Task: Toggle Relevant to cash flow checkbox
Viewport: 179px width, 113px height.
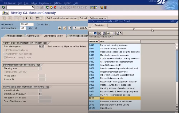Action: tap(5, 72)
